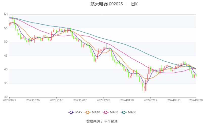This screenshot has height=124, width=204.
Task: Select the 日K chart type label
Action: (x=134, y=4)
